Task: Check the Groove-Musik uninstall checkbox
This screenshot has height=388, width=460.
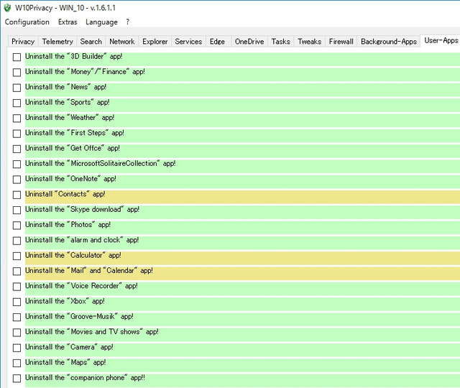Action: [x=17, y=317]
